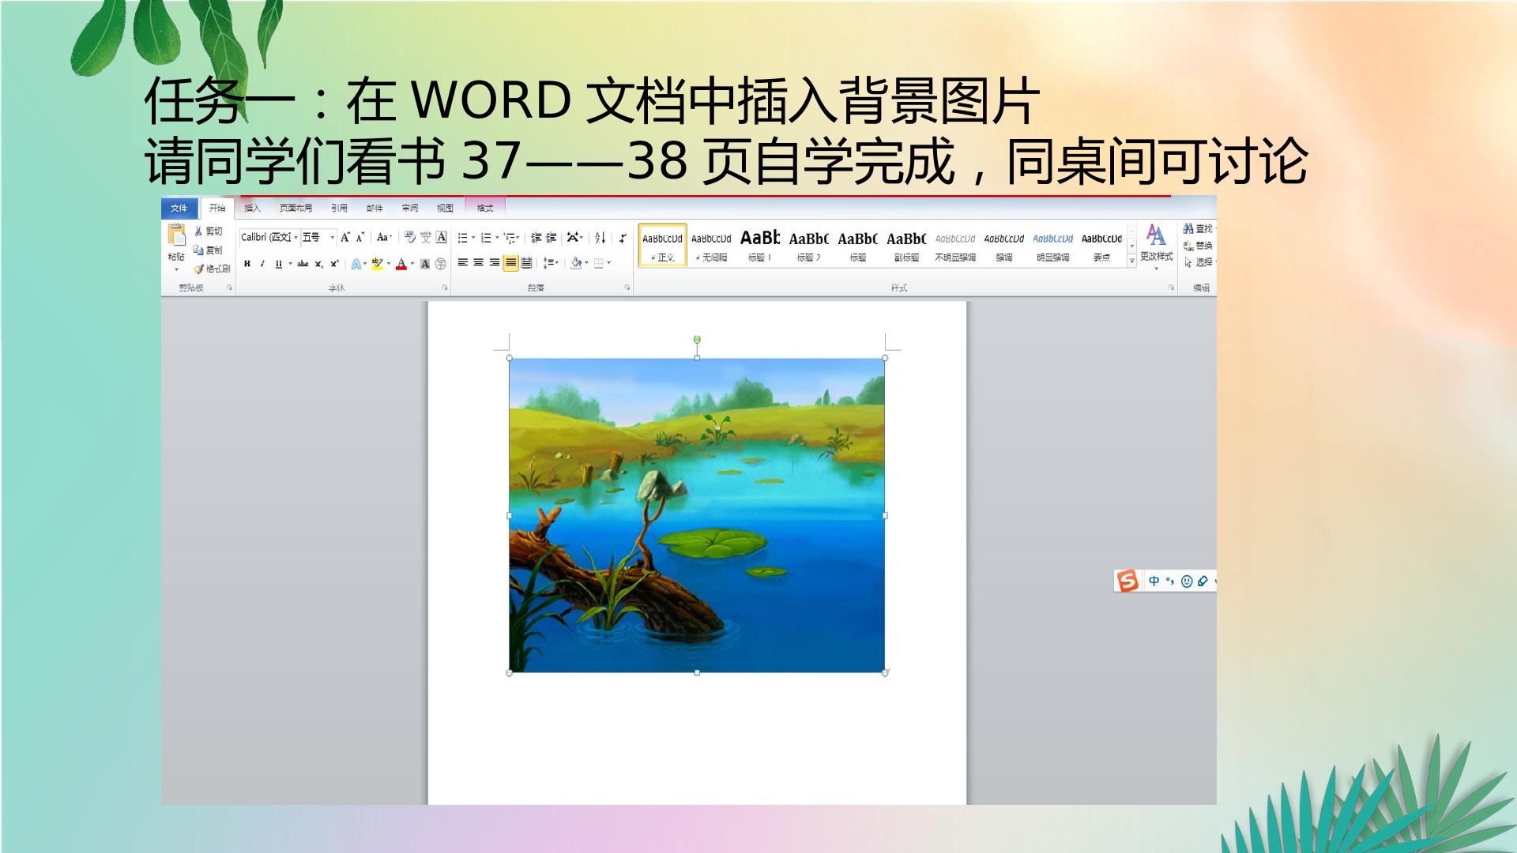
Task: Click the Sogou input method S icon
Action: point(1127,581)
